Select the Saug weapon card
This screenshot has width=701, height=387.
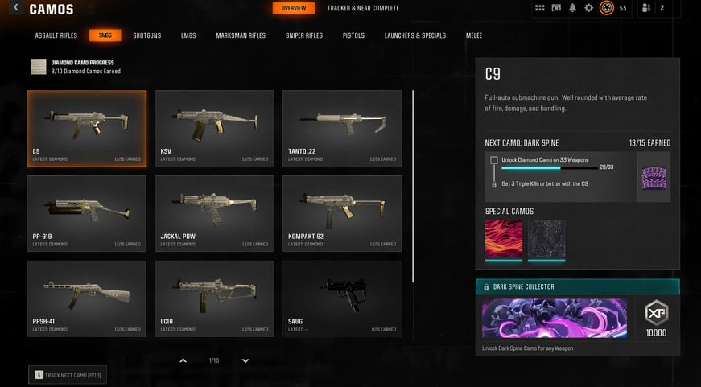(x=342, y=299)
